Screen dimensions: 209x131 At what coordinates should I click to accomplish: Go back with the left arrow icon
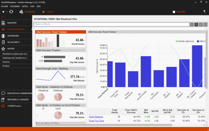[3, 12]
